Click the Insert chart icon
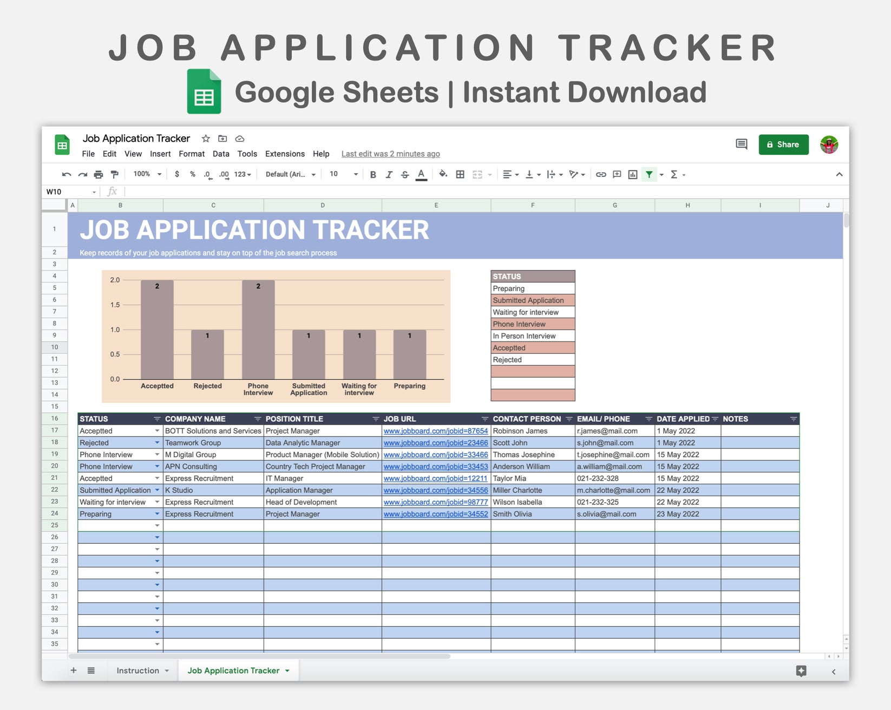Screen dimensions: 891x710 (632, 174)
